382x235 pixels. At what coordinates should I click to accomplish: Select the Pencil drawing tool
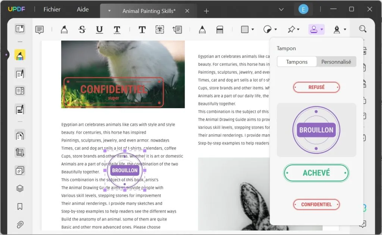[202, 30]
